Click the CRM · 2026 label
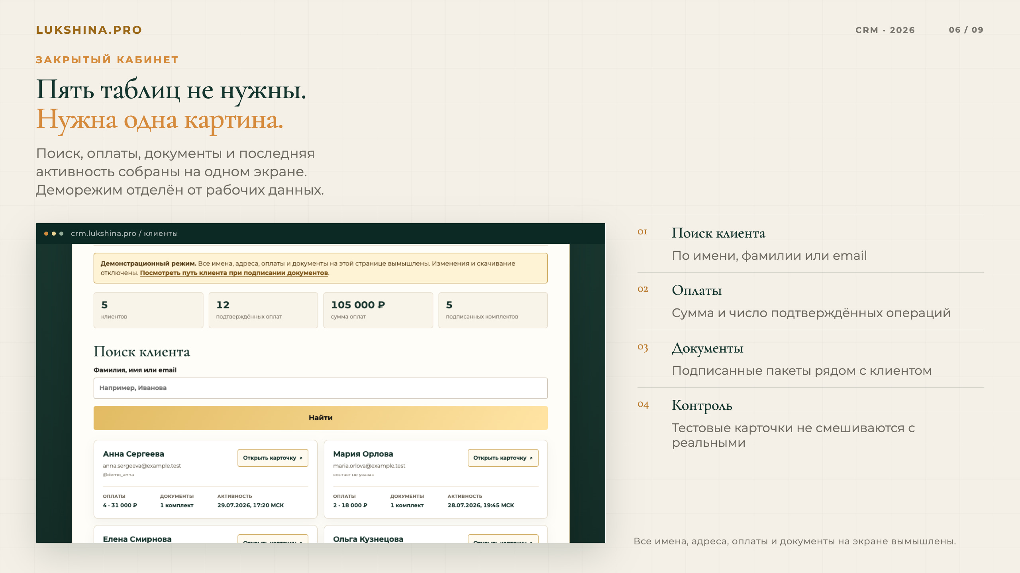Viewport: 1020px width, 573px height. click(x=885, y=30)
